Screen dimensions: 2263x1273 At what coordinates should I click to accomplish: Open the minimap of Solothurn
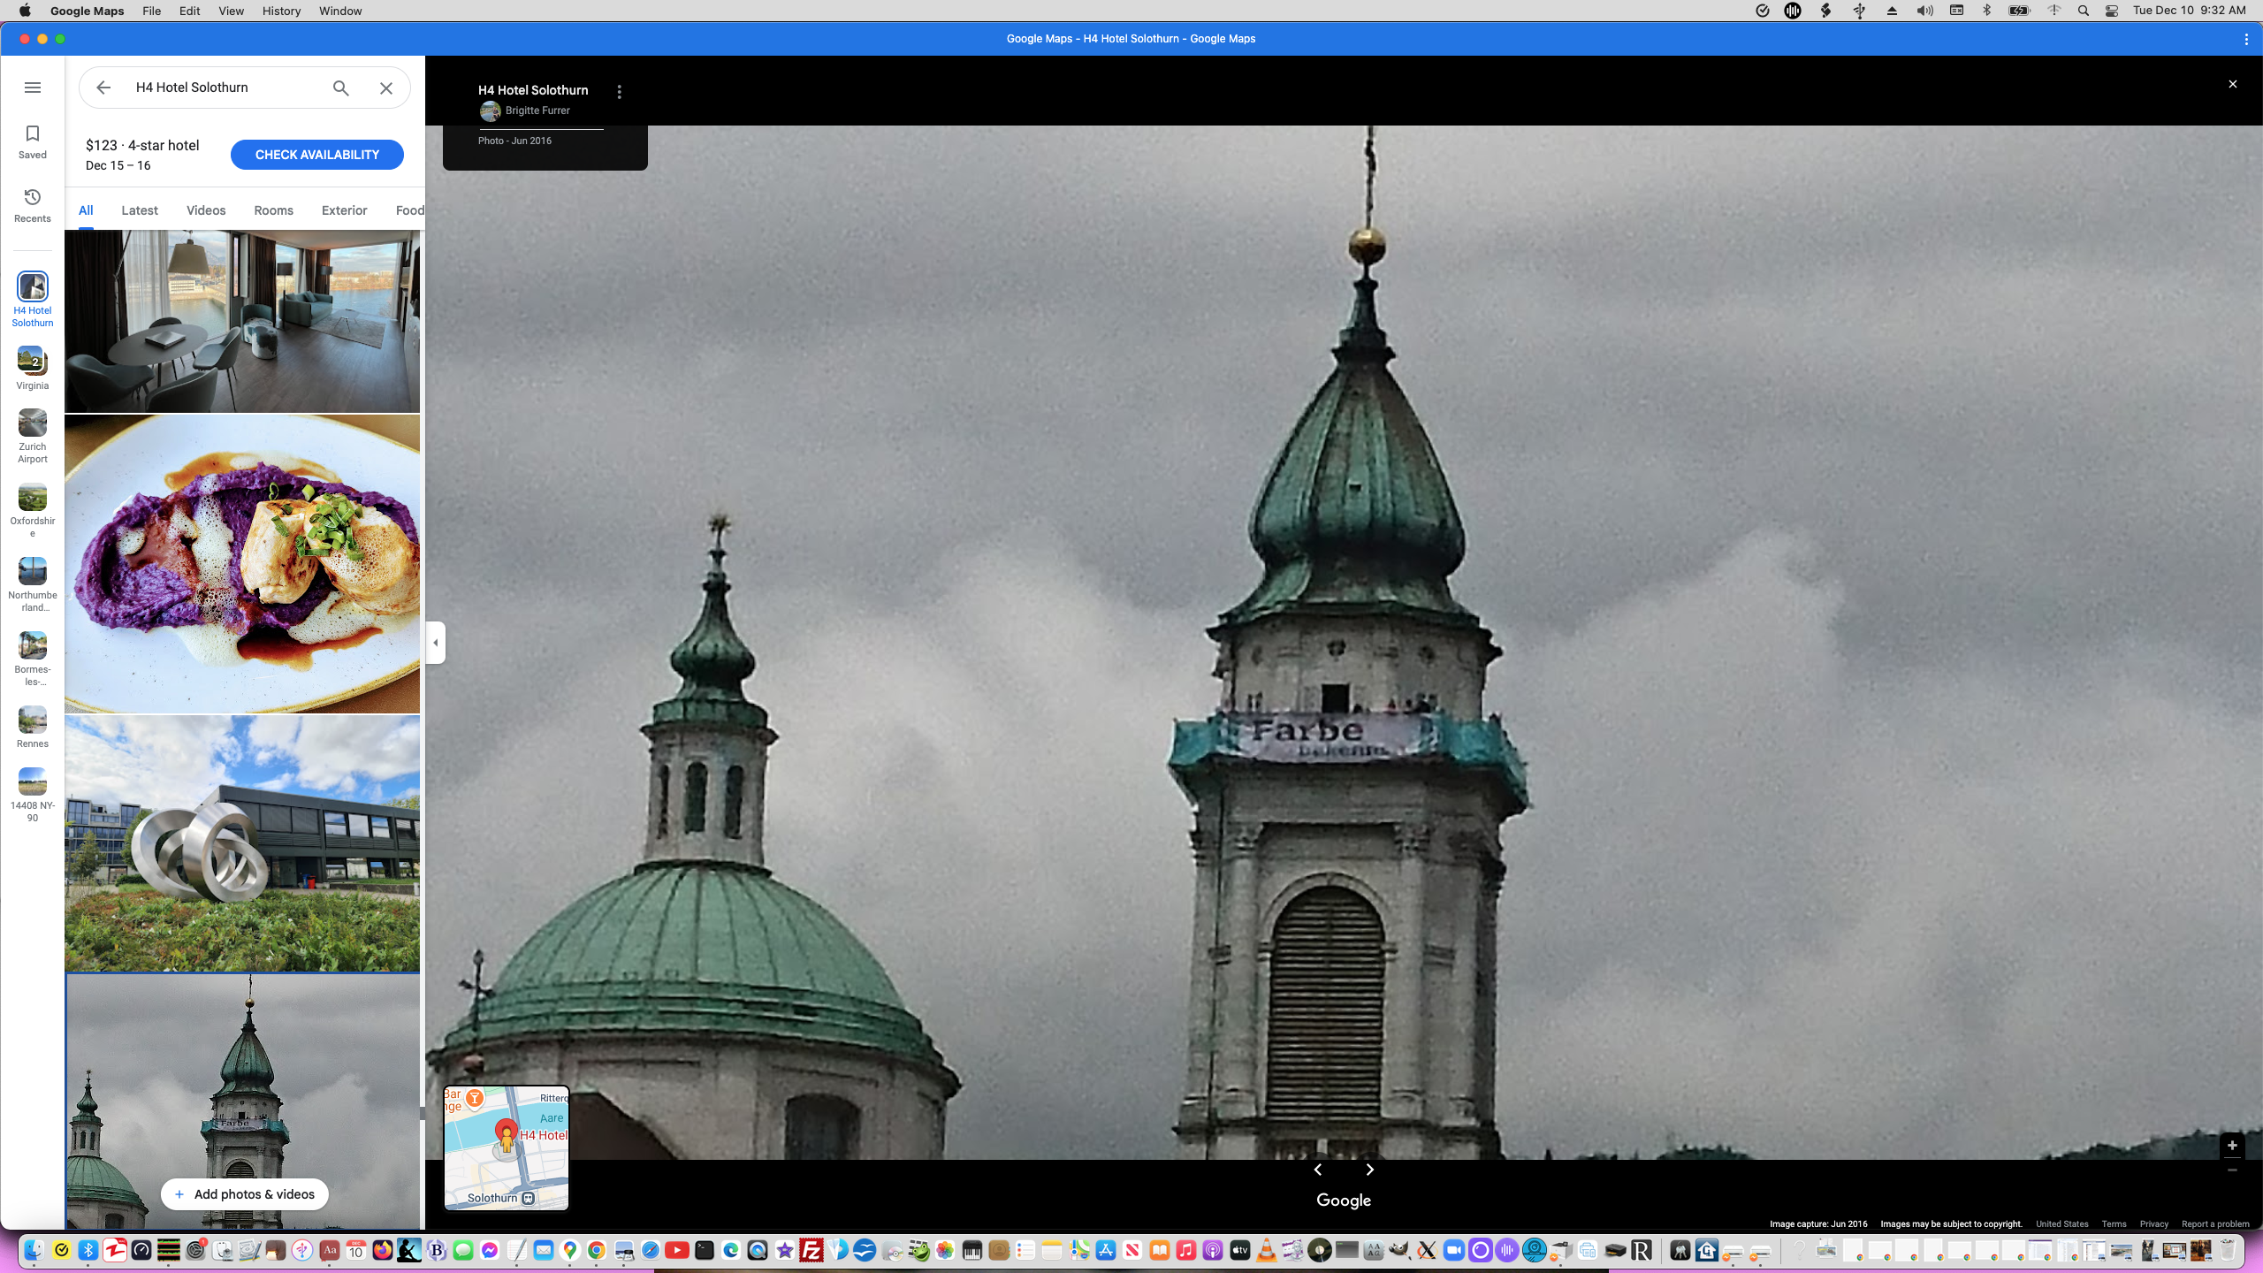pos(507,1147)
